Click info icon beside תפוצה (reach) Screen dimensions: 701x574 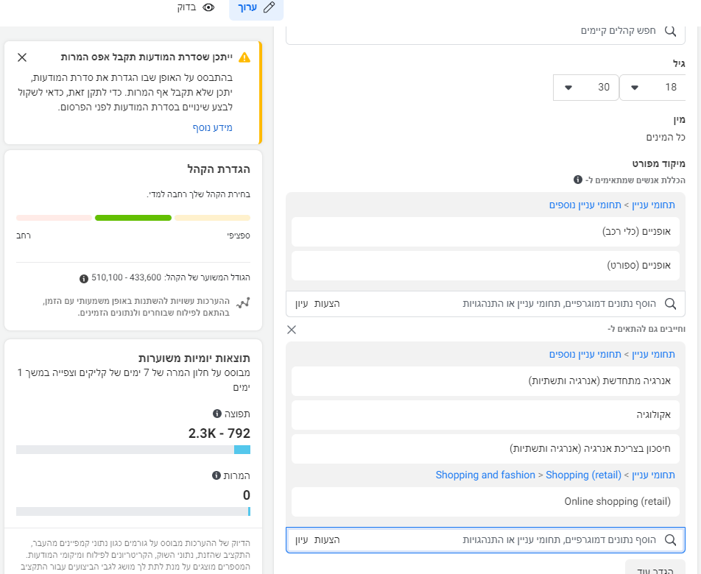[x=216, y=414]
